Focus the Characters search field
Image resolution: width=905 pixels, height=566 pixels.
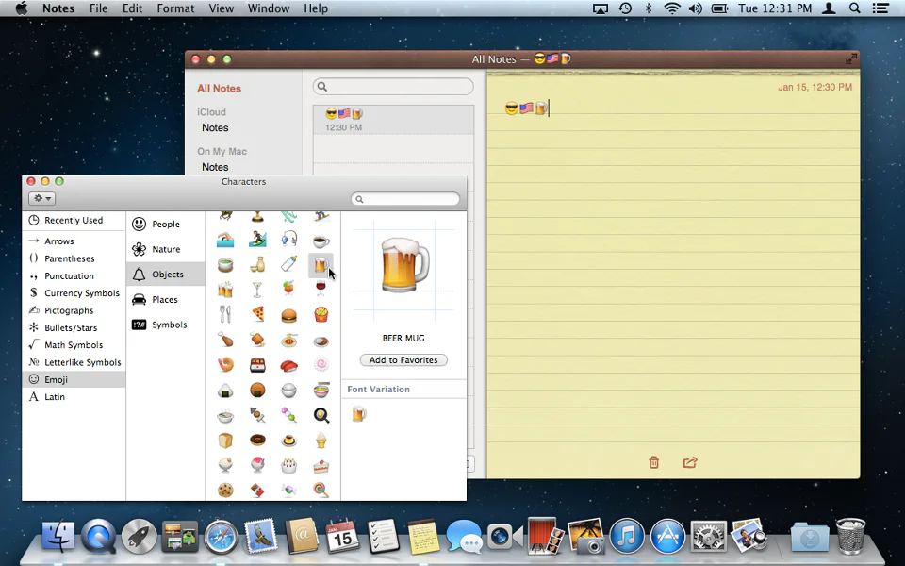pyautogui.click(x=405, y=199)
